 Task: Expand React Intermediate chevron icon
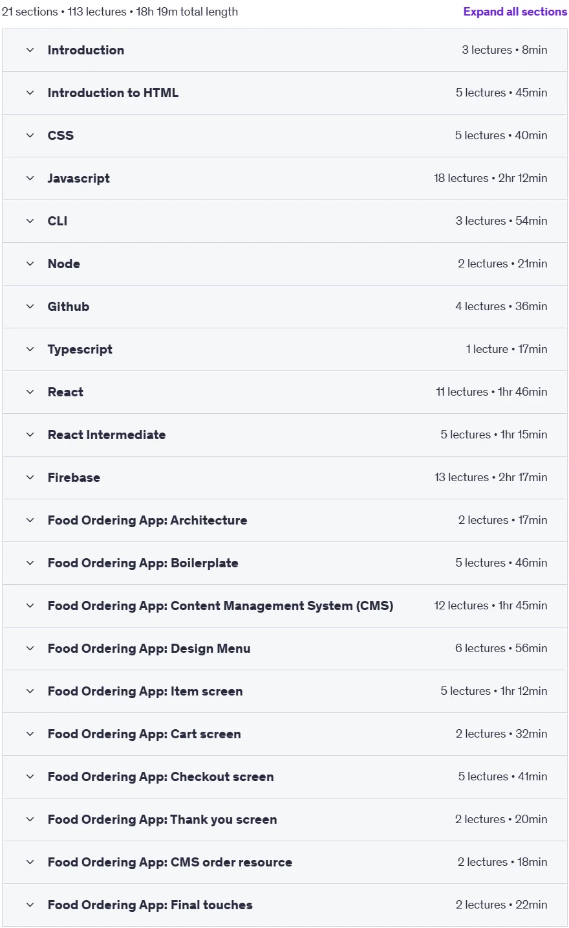pos(30,435)
